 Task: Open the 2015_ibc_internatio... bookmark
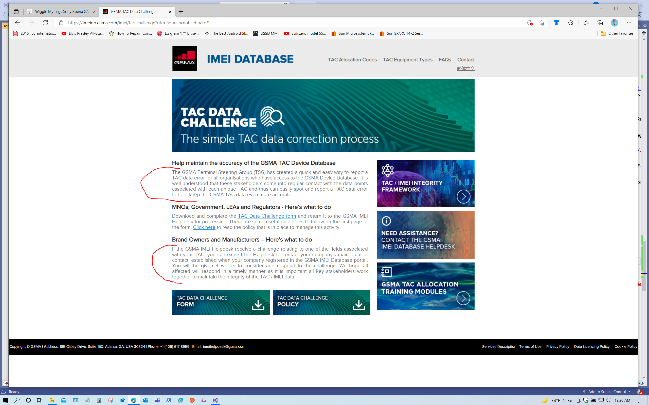click(34, 33)
